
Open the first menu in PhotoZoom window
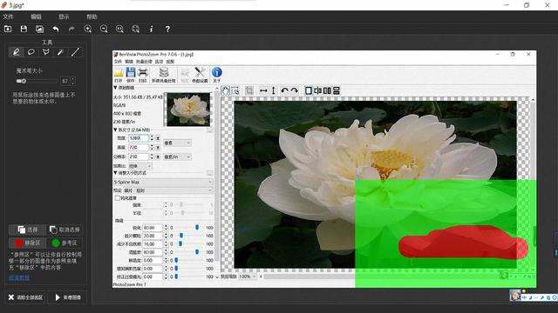coord(118,62)
